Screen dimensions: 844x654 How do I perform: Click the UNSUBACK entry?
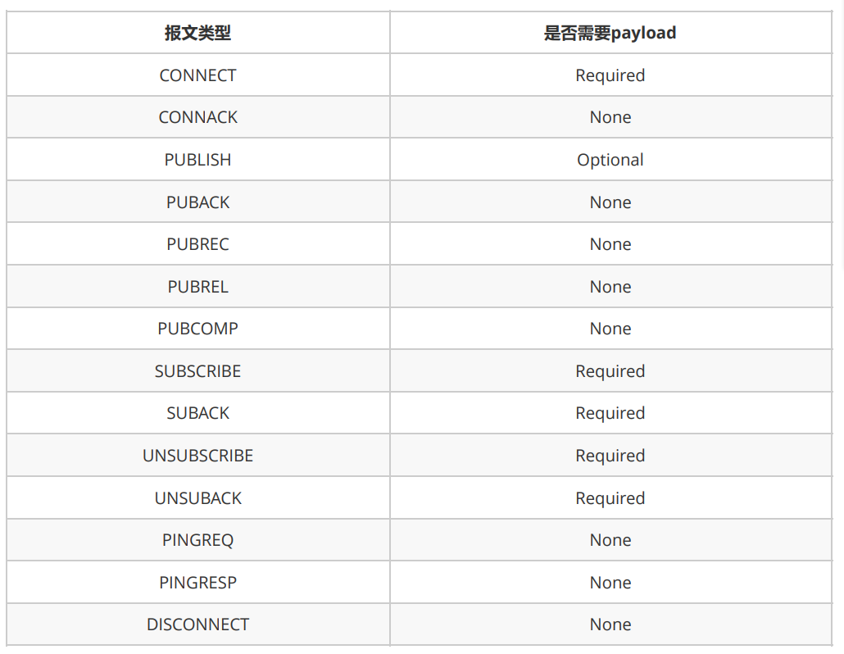(x=197, y=498)
